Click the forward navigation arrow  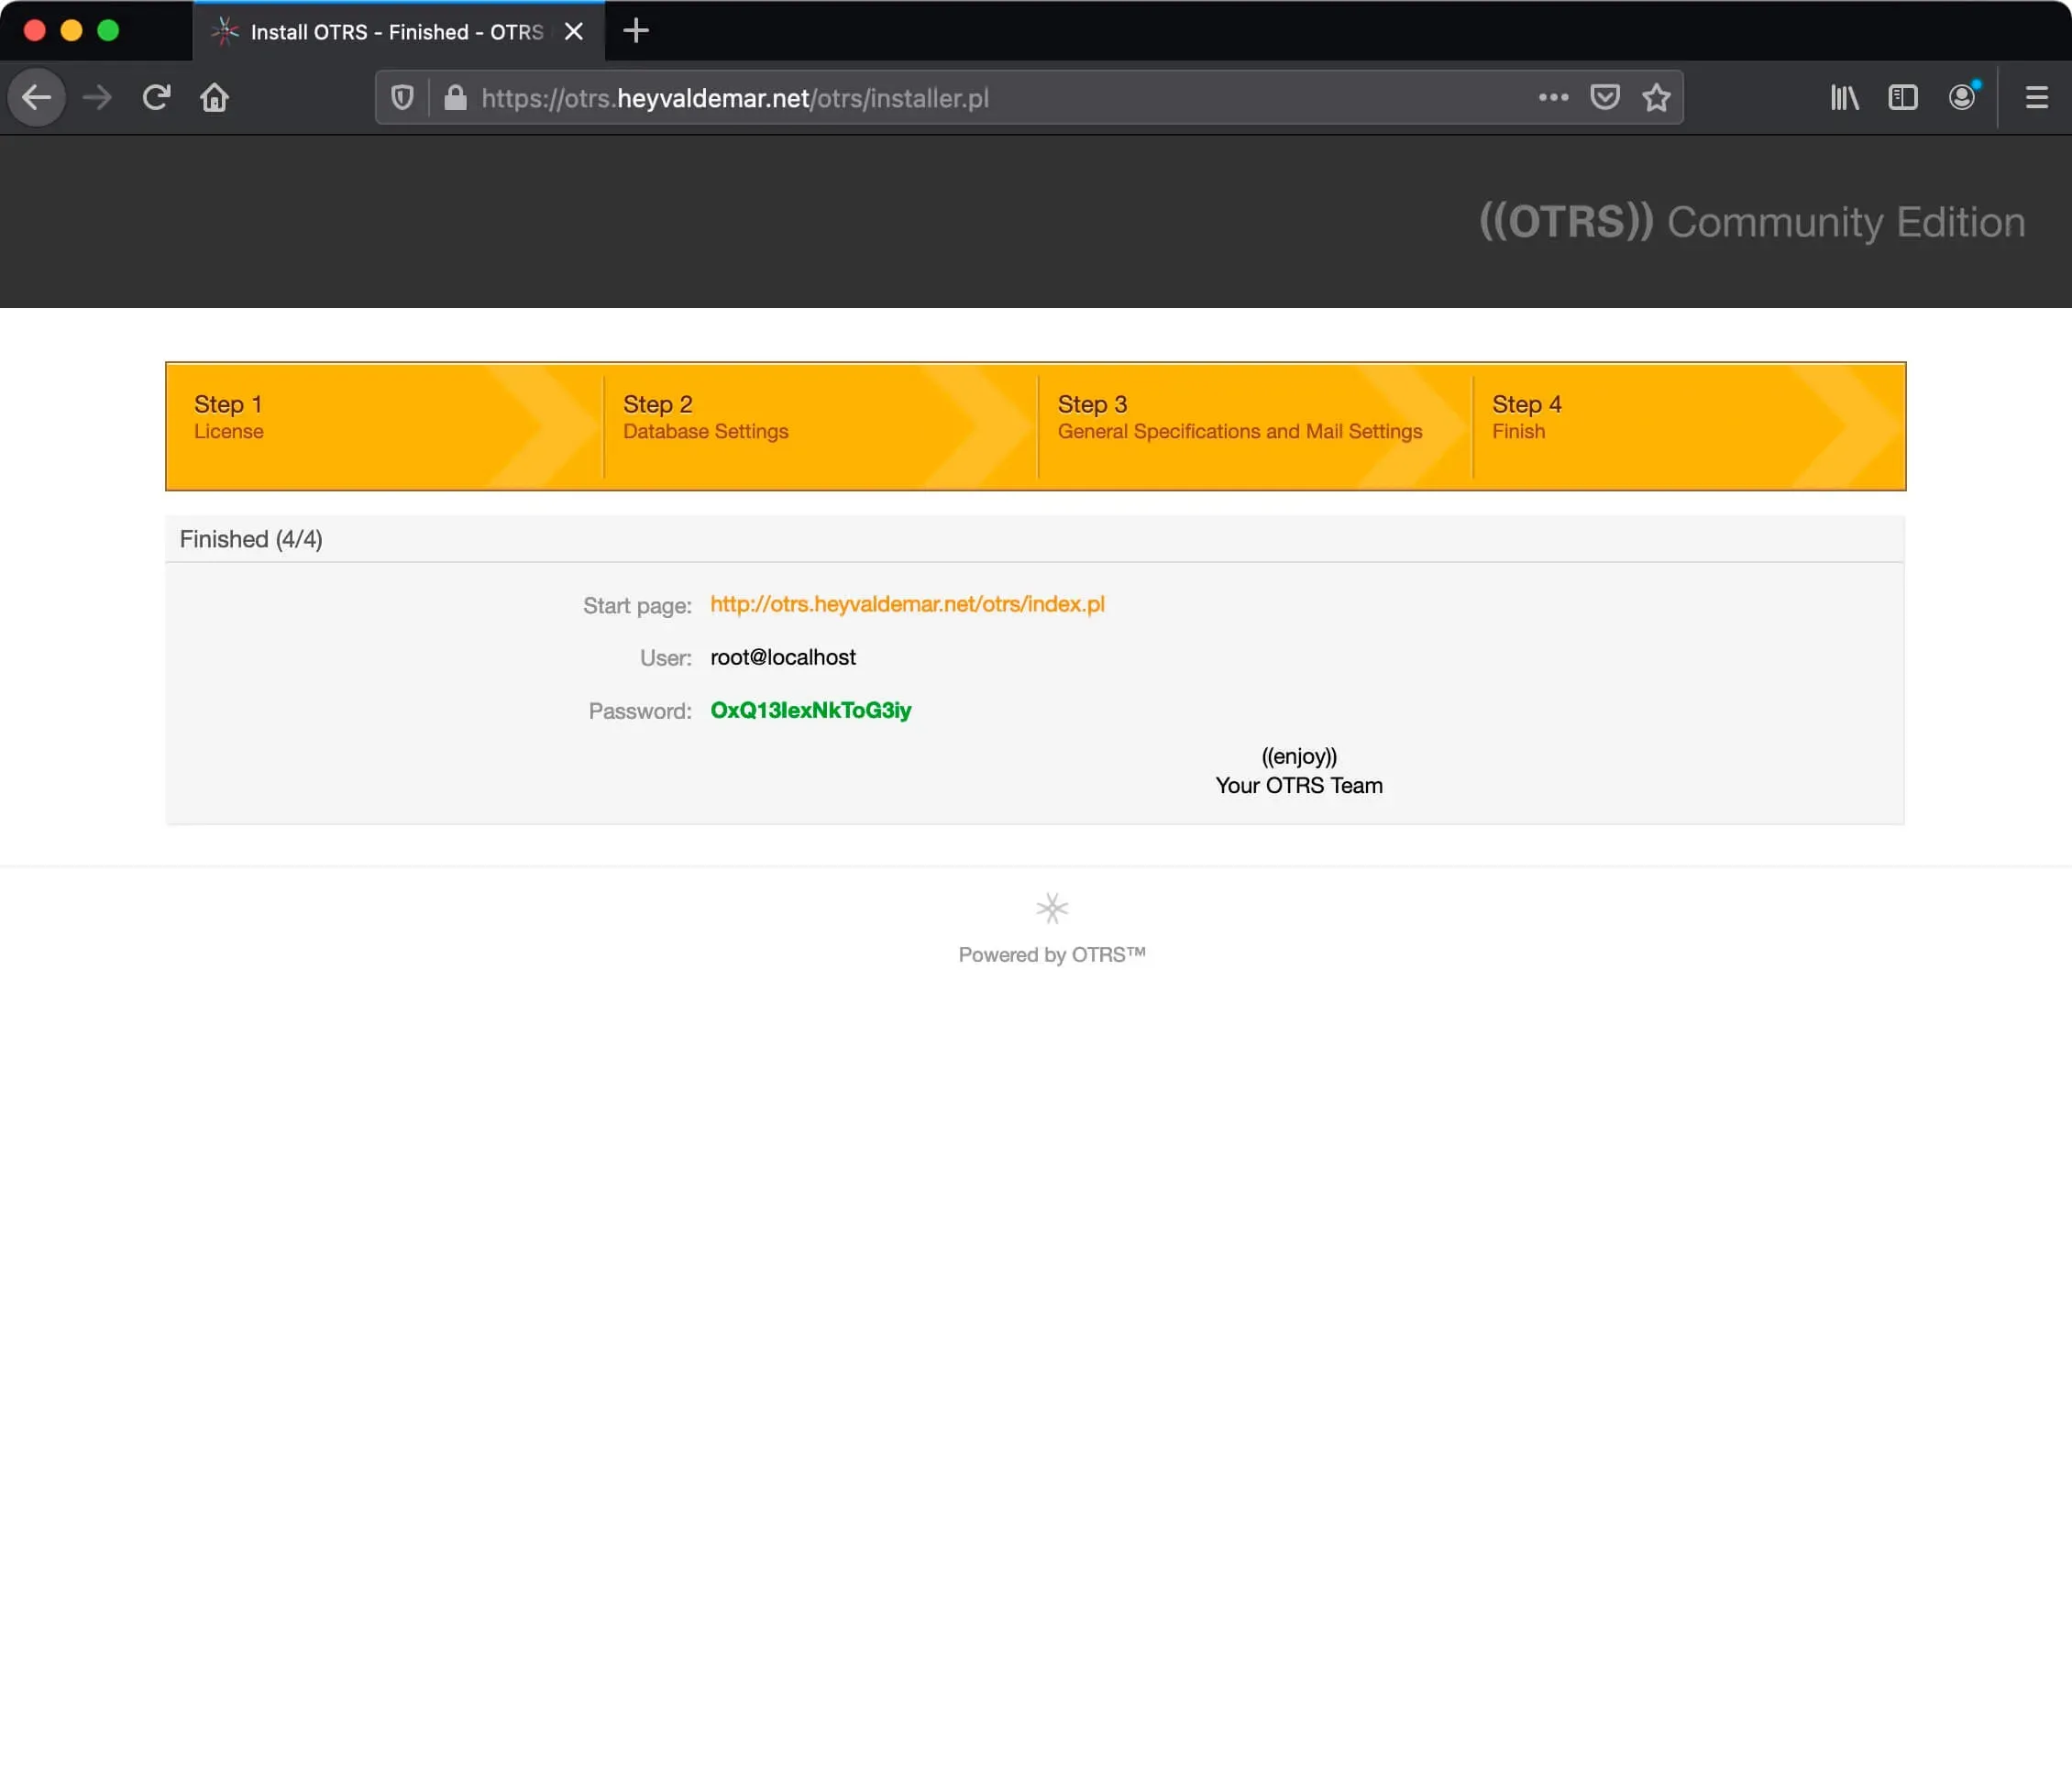(97, 97)
